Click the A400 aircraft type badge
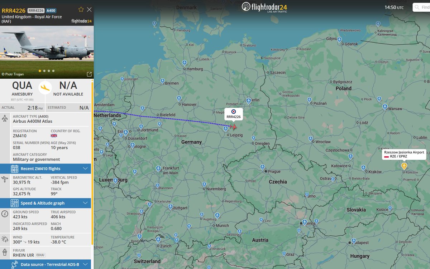430x269 pixels. (x=51, y=11)
